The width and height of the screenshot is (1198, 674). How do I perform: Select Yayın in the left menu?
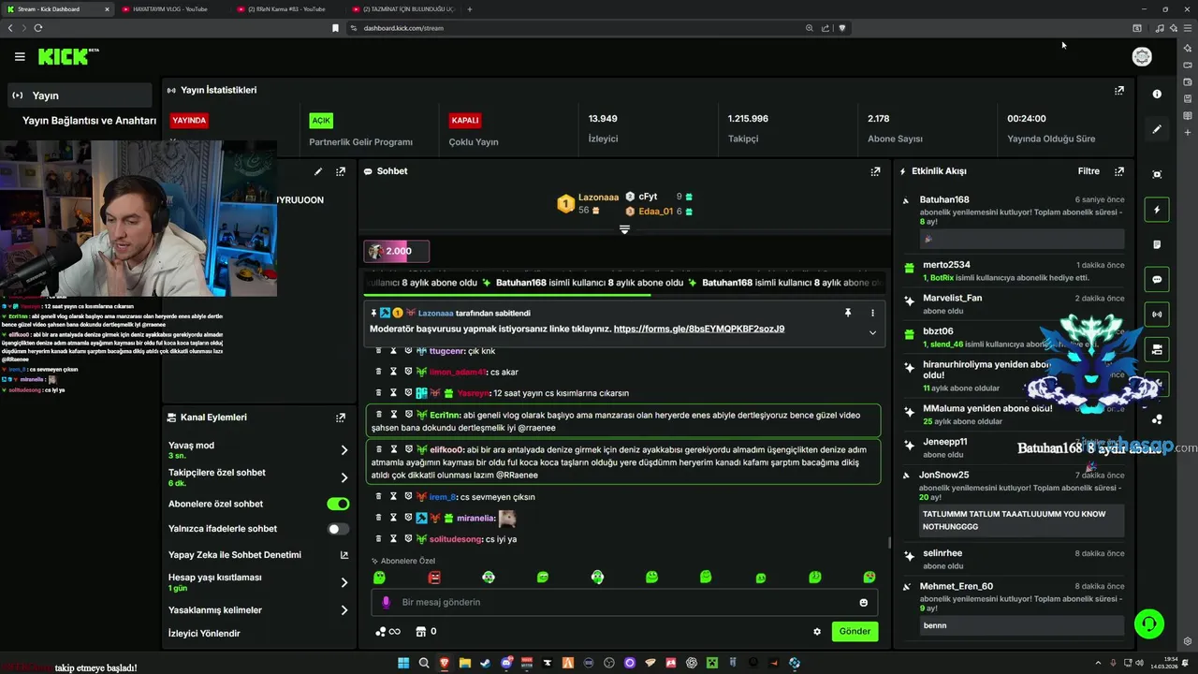80,95
